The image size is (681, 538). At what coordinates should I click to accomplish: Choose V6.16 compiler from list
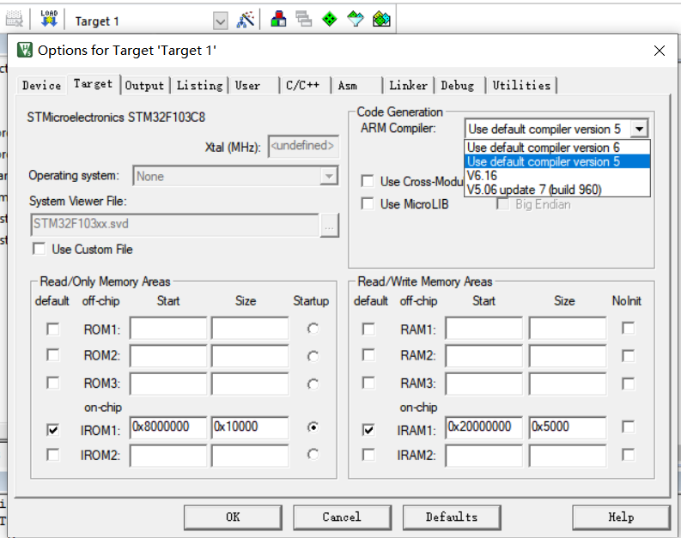[557, 176]
